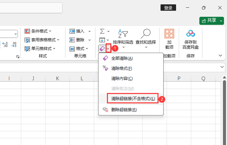
Task: Click the Clear eraser icon
Action: point(102,49)
